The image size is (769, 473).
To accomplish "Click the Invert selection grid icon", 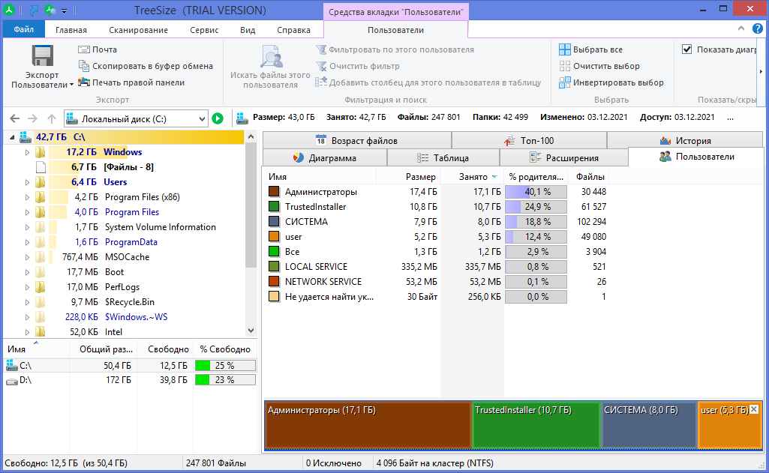I will [565, 82].
